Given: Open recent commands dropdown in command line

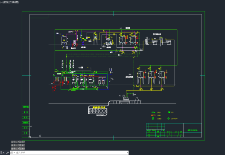Looking at the screenshot, I should [x=13, y=153].
